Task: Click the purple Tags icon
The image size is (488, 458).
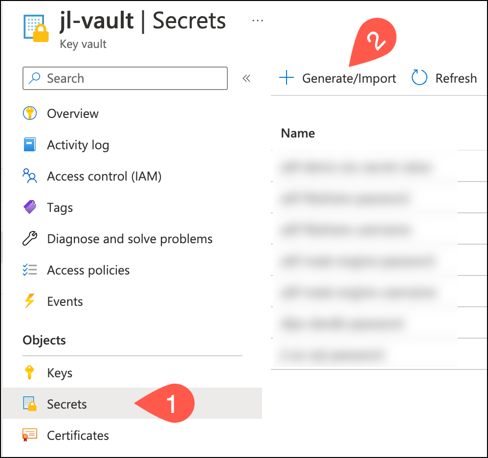Action: pos(30,207)
